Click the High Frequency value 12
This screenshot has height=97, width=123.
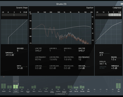(80, 59)
